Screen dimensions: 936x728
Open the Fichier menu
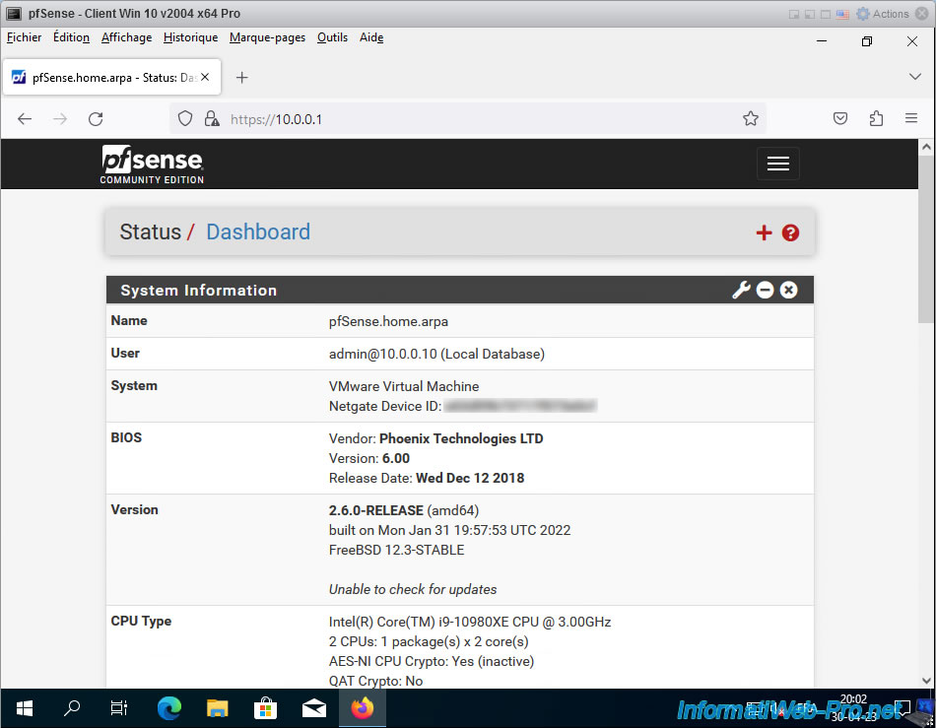point(24,37)
